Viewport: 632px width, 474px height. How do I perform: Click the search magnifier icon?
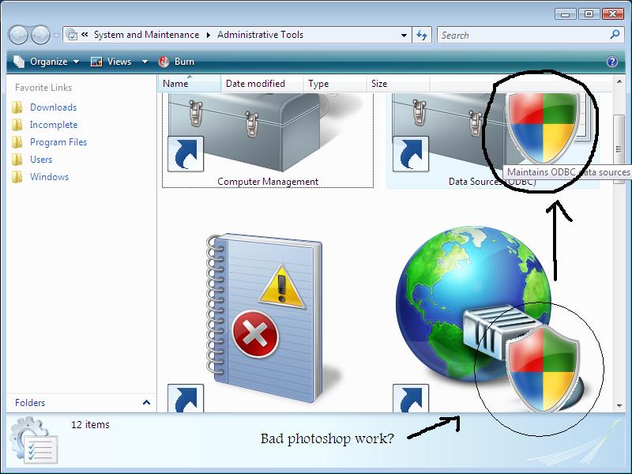coord(615,35)
